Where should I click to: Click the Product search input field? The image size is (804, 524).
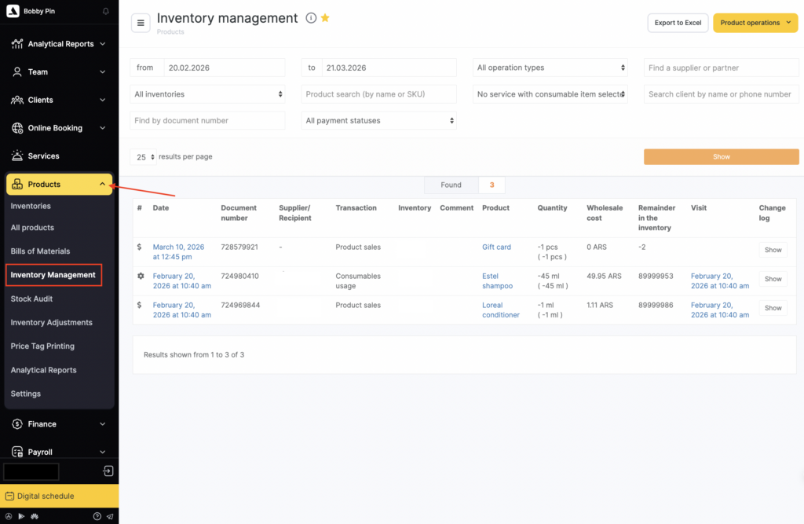coord(379,94)
